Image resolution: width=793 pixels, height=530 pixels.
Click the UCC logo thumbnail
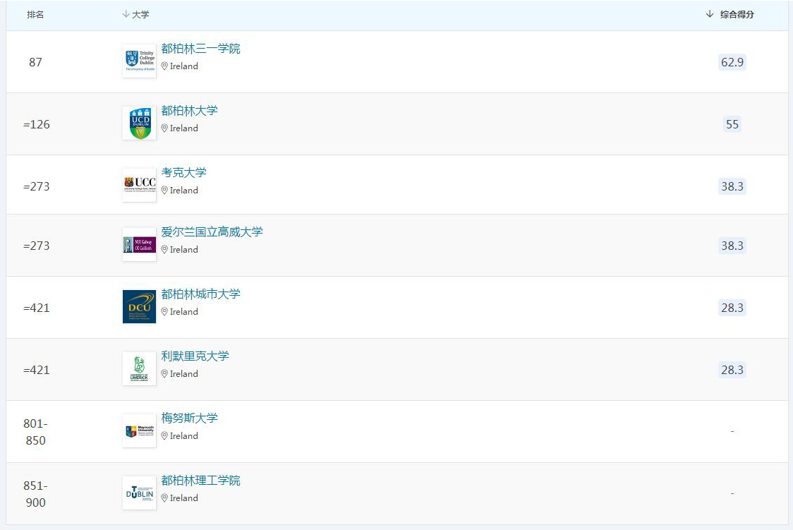(139, 186)
